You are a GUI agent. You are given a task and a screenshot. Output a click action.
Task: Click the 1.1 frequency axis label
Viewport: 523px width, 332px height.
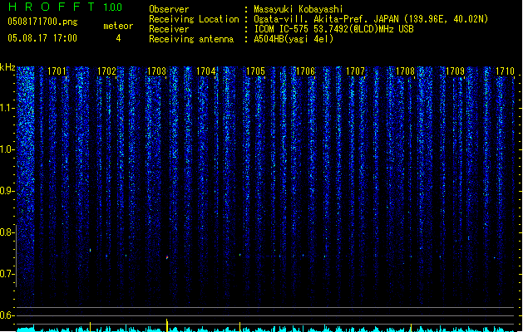click(7, 108)
